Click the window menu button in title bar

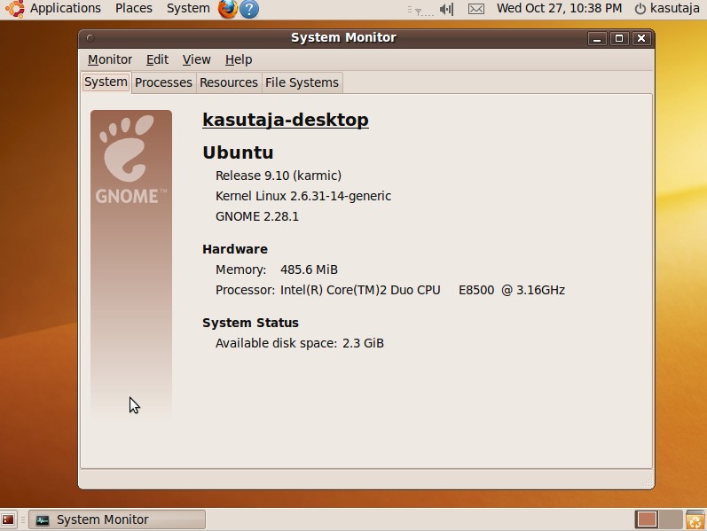click(90, 38)
